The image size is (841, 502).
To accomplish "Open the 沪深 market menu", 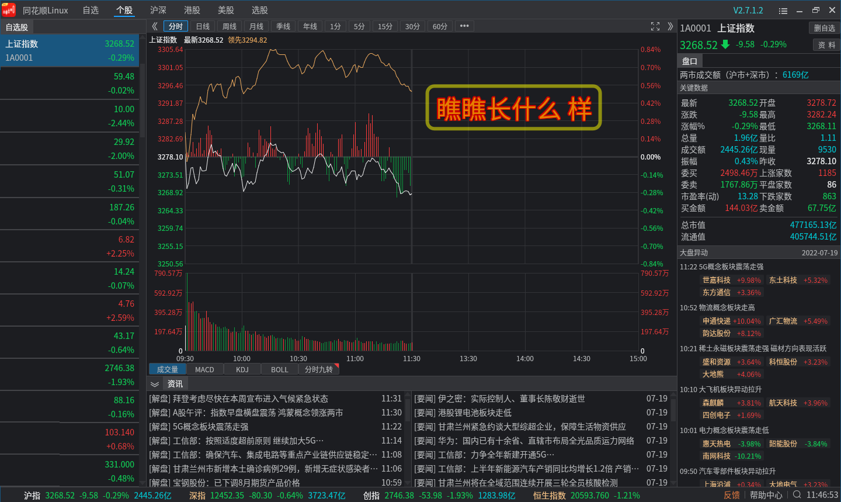I will (158, 10).
